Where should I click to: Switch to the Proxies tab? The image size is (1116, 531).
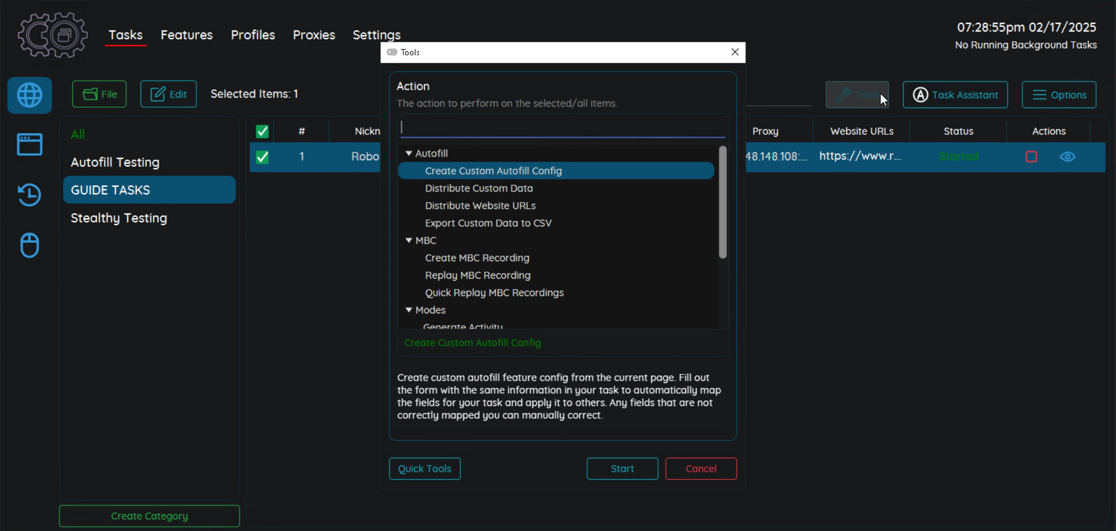[x=314, y=35]
